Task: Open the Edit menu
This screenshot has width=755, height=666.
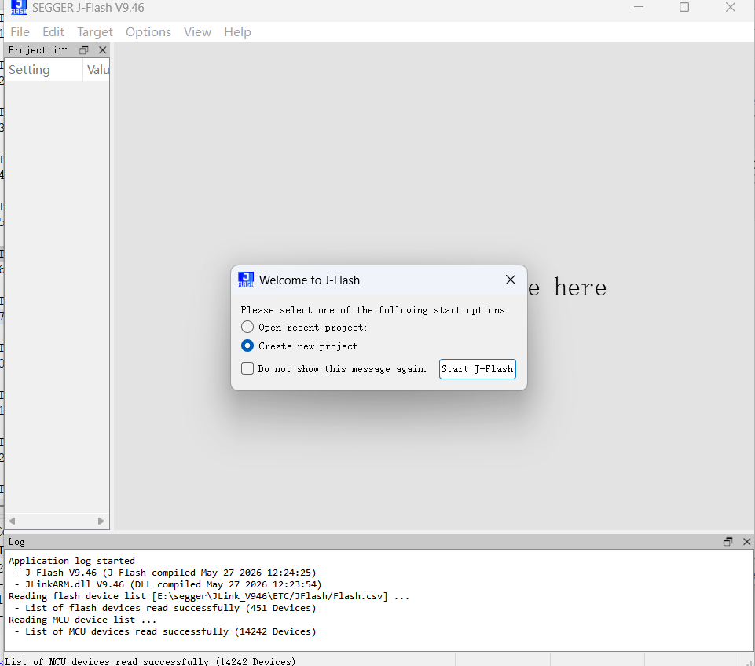Action: click(x=53, y=31)
